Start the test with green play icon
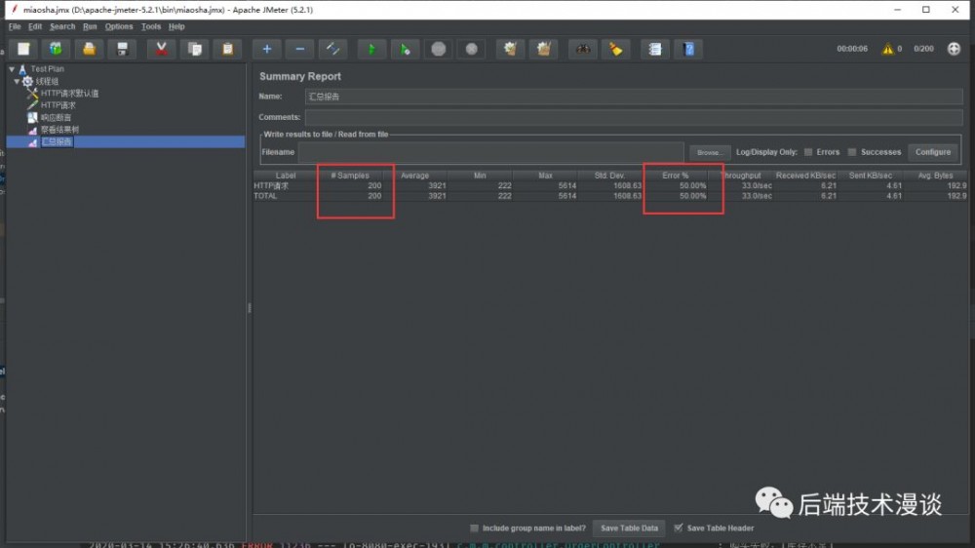This screenshot has height=548, width=975. (371, 49)
